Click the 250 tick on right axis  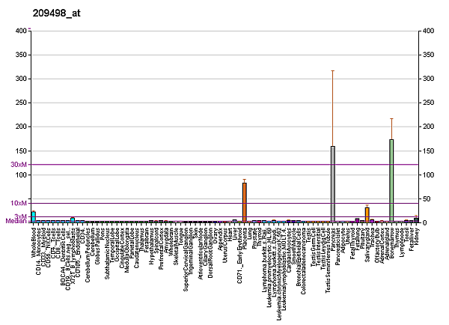click(x=430, y=103)
